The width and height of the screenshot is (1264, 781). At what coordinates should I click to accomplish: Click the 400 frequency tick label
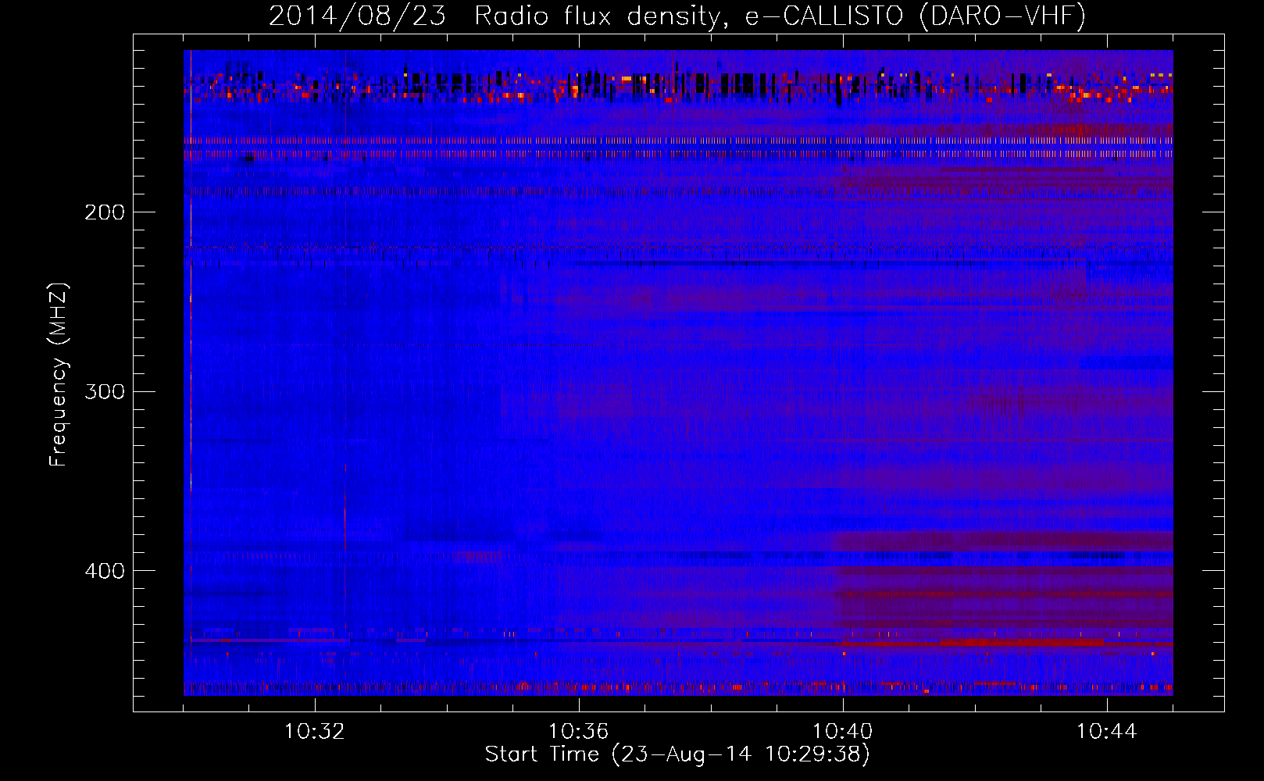point(105,571)
